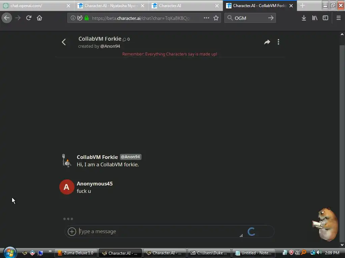Open the browser home page
This screenshot has height=258, width=345.
[x=39, y=18]
